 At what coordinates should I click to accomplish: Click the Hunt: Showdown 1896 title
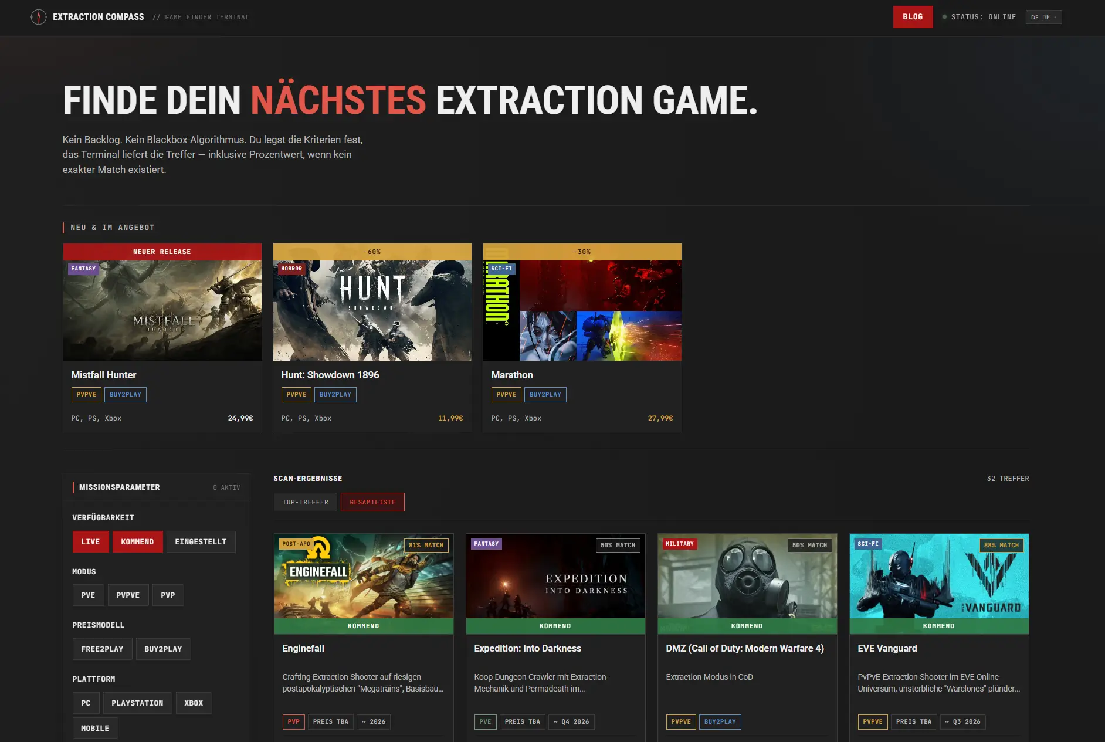330,375
